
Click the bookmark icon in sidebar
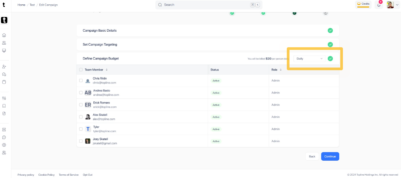[x=4, y=106]
